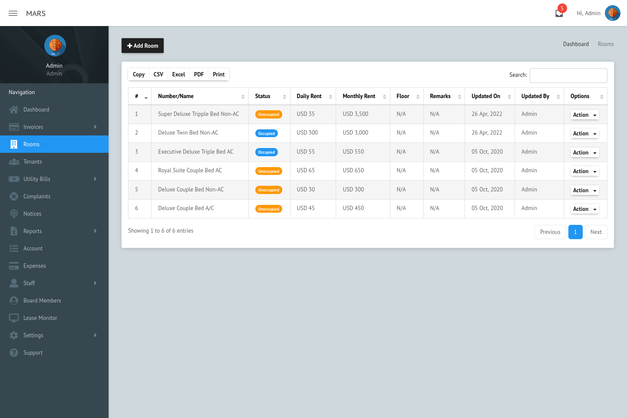The height and width of the screenshot is (418, 627).
Task: Sort table by Daily Rent column
Action: coord(309,96)
